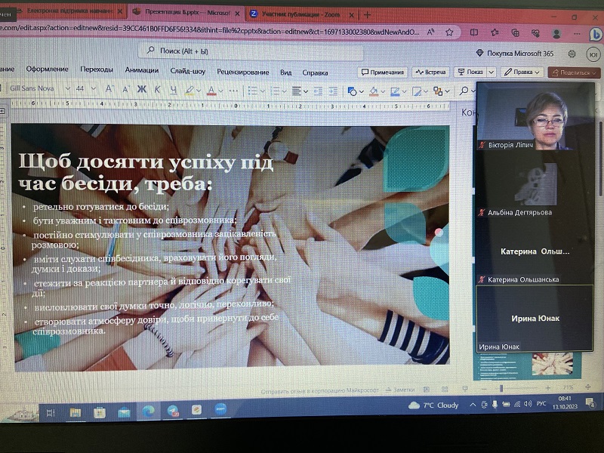
Task: Open browser favorites list icon
Action: [x=495, y=32]
